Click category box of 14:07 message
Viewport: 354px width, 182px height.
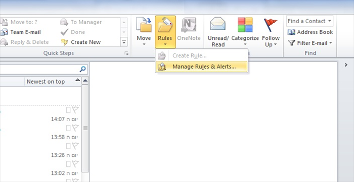[x=68, y=110]
